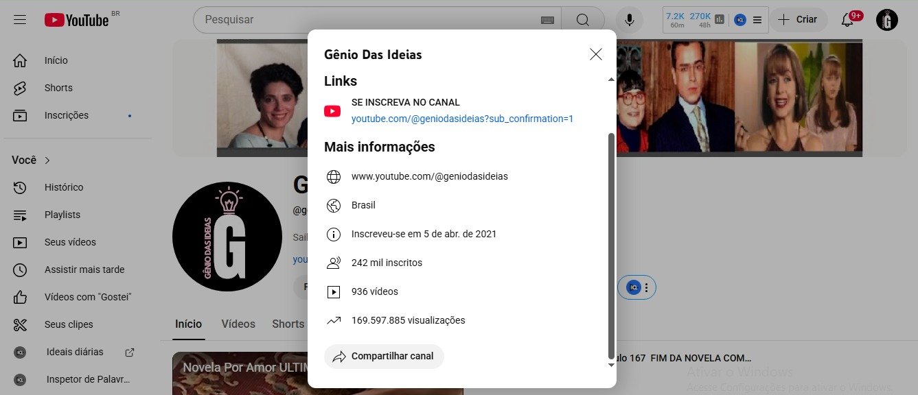
Task: Open the notifications bell
Action: [x=847, y=19]
